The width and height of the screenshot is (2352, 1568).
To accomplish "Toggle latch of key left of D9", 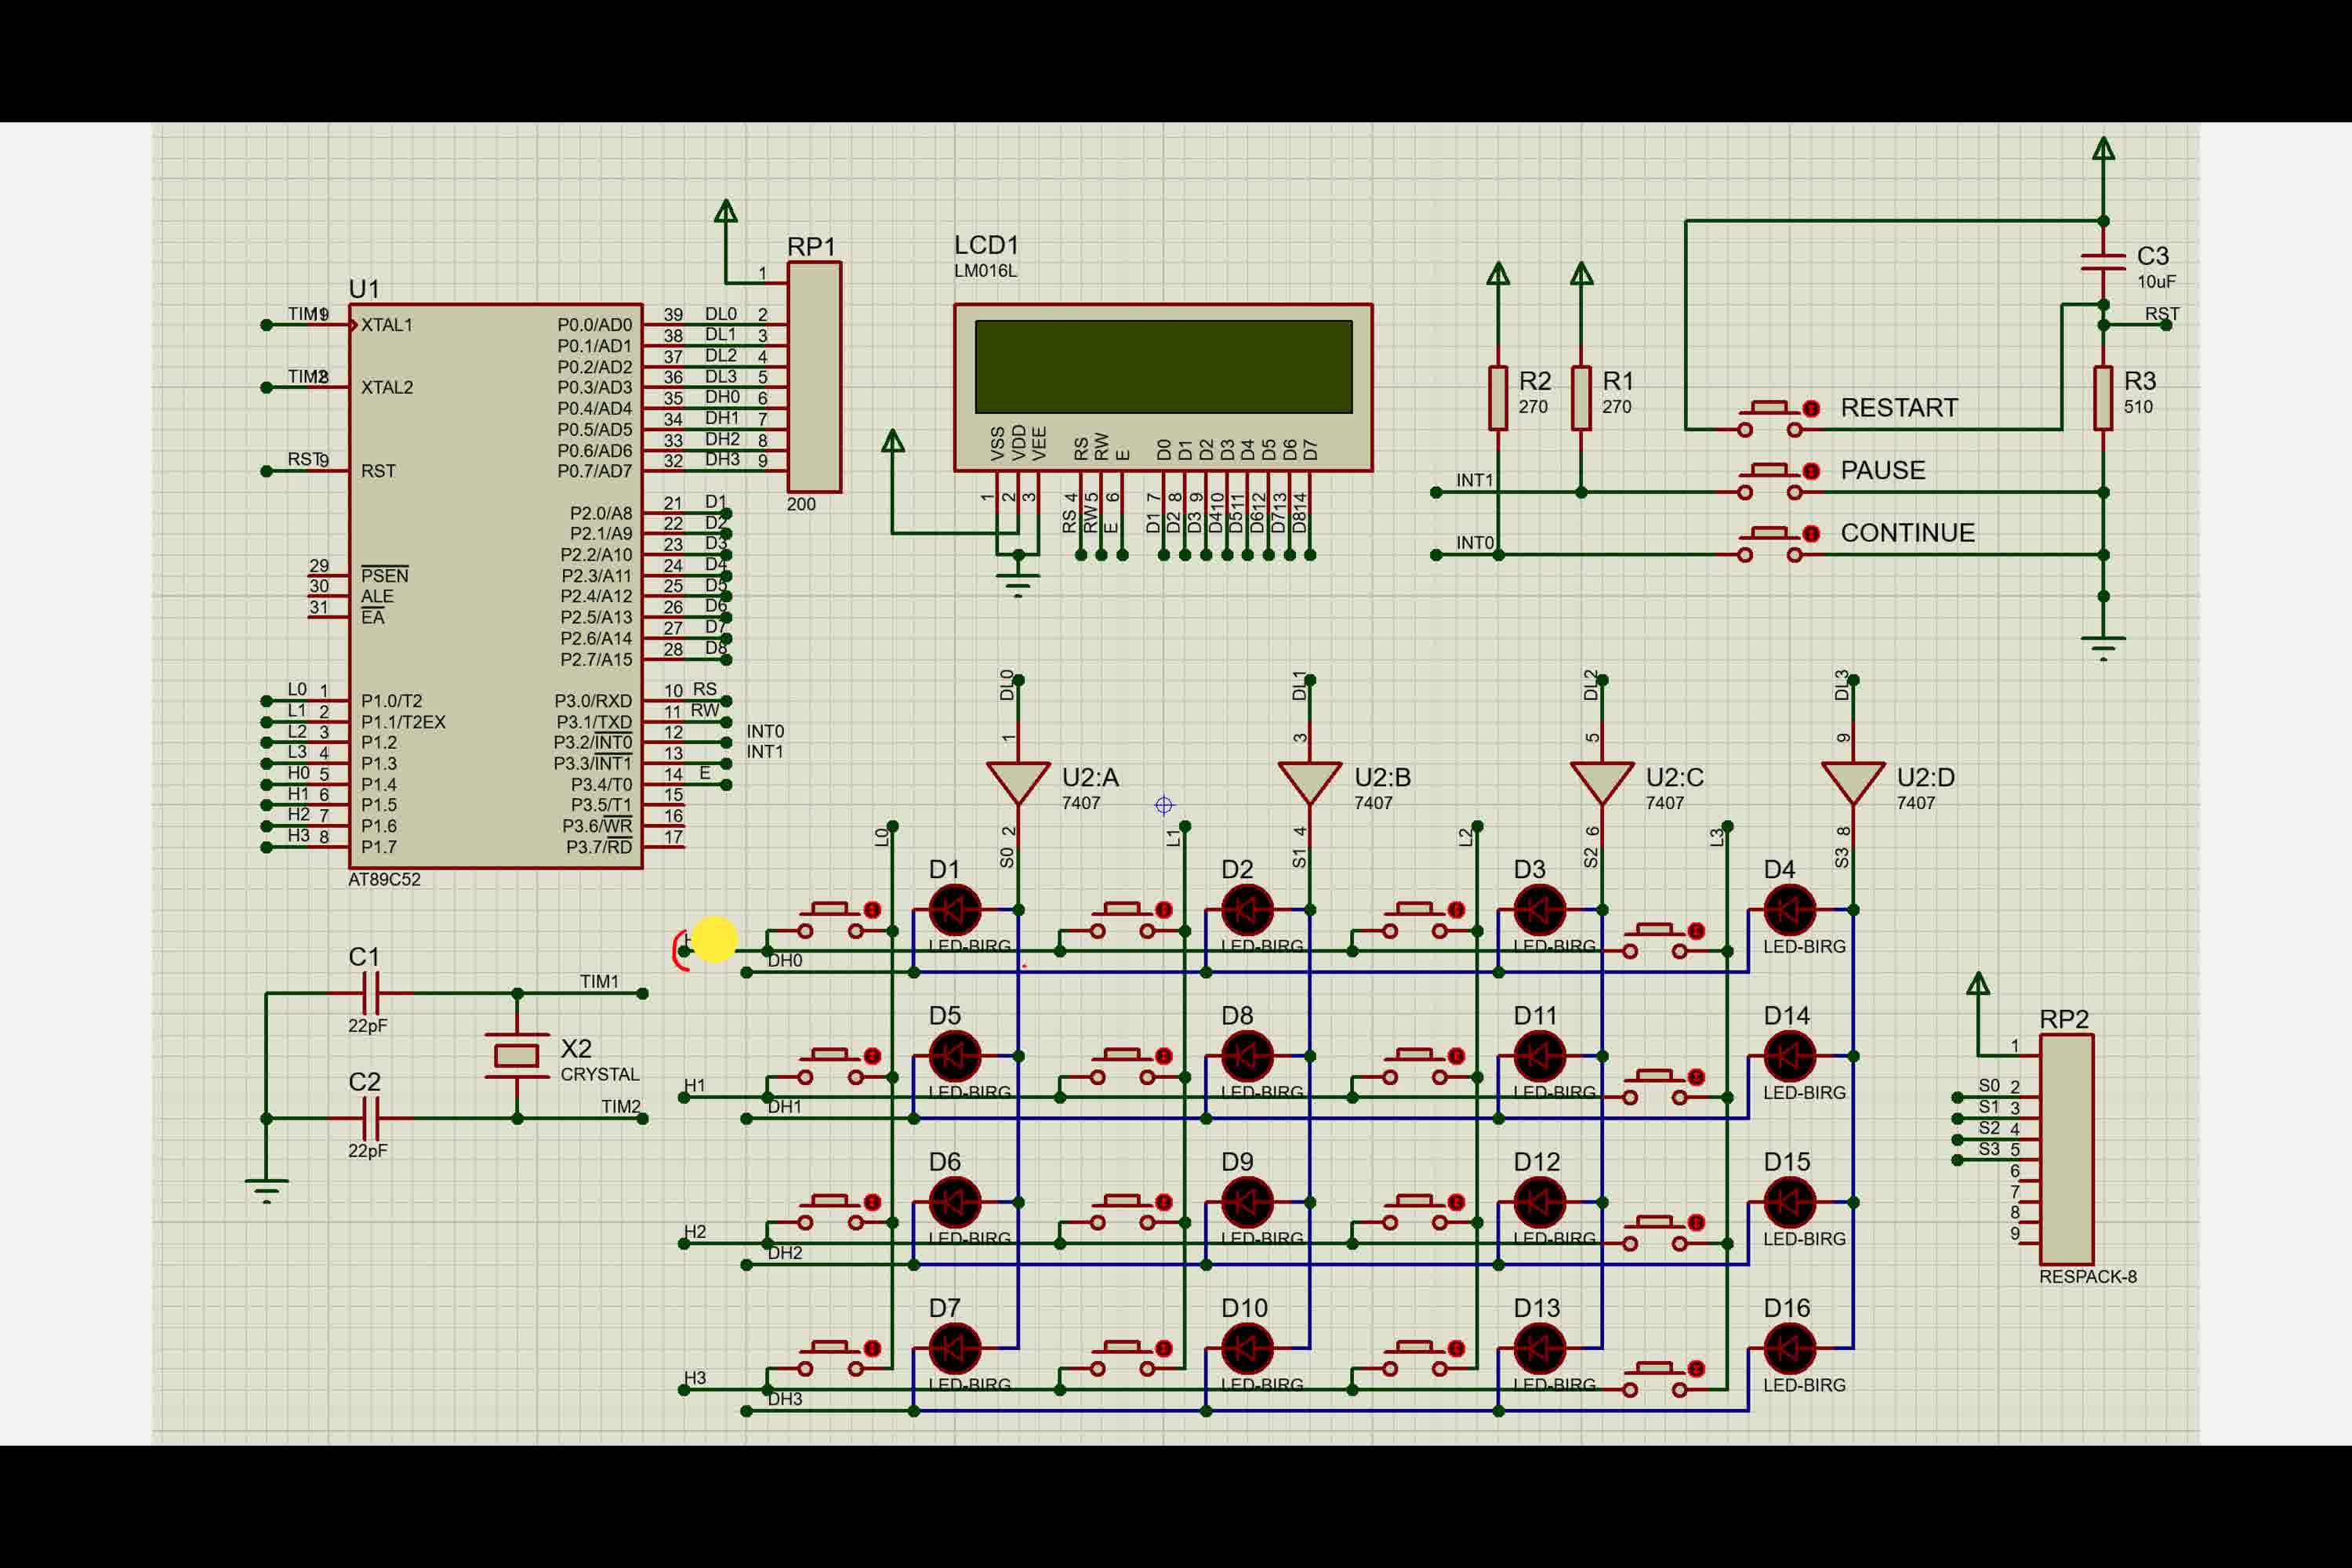I will (x=1164, y=1202).
